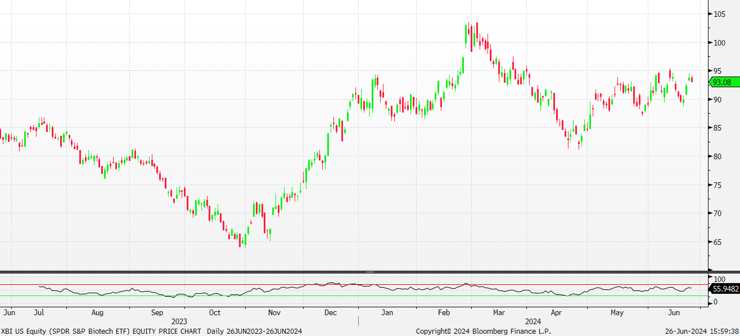Click the 55.9482 RSI value tag
740x336 pixels.
724,289
